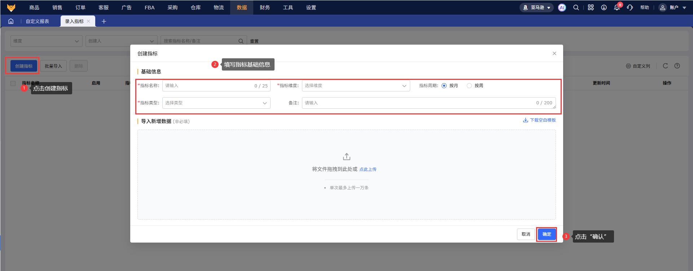Open the download center icon
693x271 pixels.
coord(604,8)
